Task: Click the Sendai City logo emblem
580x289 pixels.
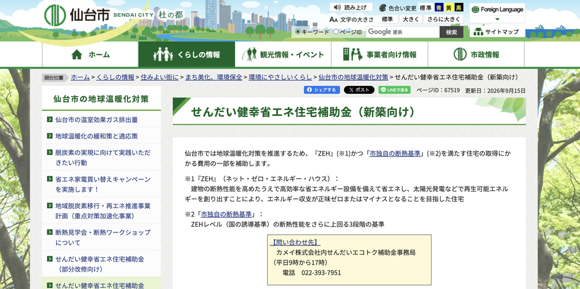Action: click(x=55, y=15)
